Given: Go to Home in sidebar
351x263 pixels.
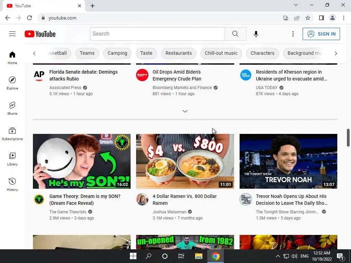Looking at the screenshot, I should pyautogui.click(x=12, y=58).
